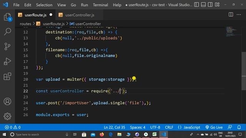The height and width of the screenshot is (138, 246).
Task: Open editor More Actions ellipsis
Action: click(239, 15)
